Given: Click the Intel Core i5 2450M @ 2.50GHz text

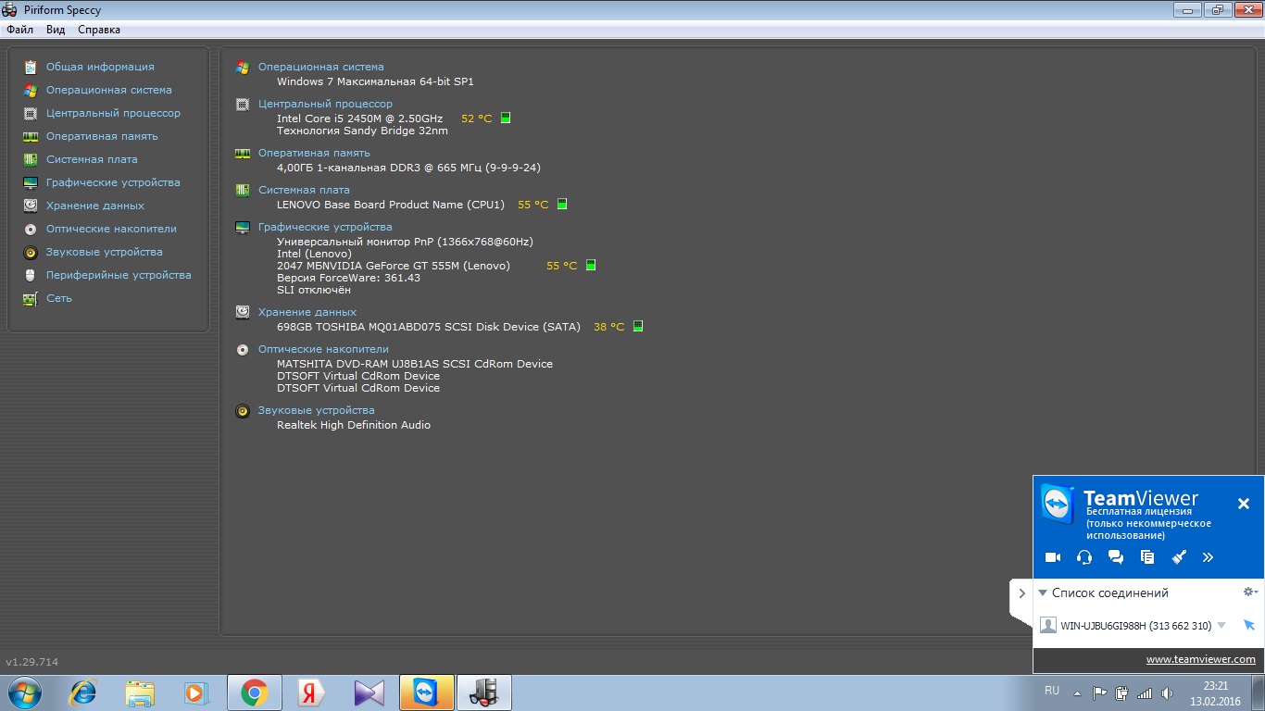Looking at the screenshot, I should click(x=359, y=118).
